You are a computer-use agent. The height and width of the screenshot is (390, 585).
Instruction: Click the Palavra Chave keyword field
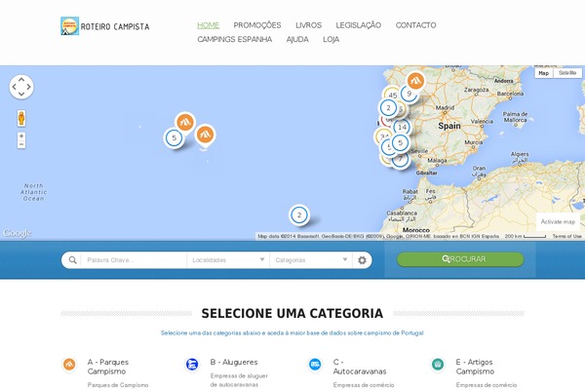click(134, 260)
